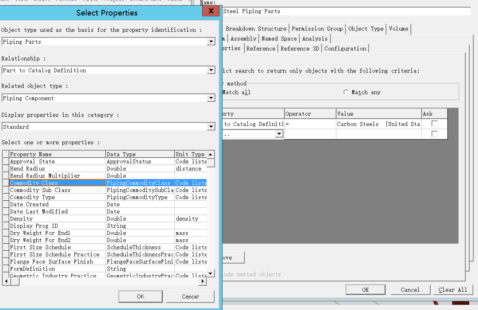The image size is (478, 310).
Task: Select the Commodity Class property
Action: [57, 183]
